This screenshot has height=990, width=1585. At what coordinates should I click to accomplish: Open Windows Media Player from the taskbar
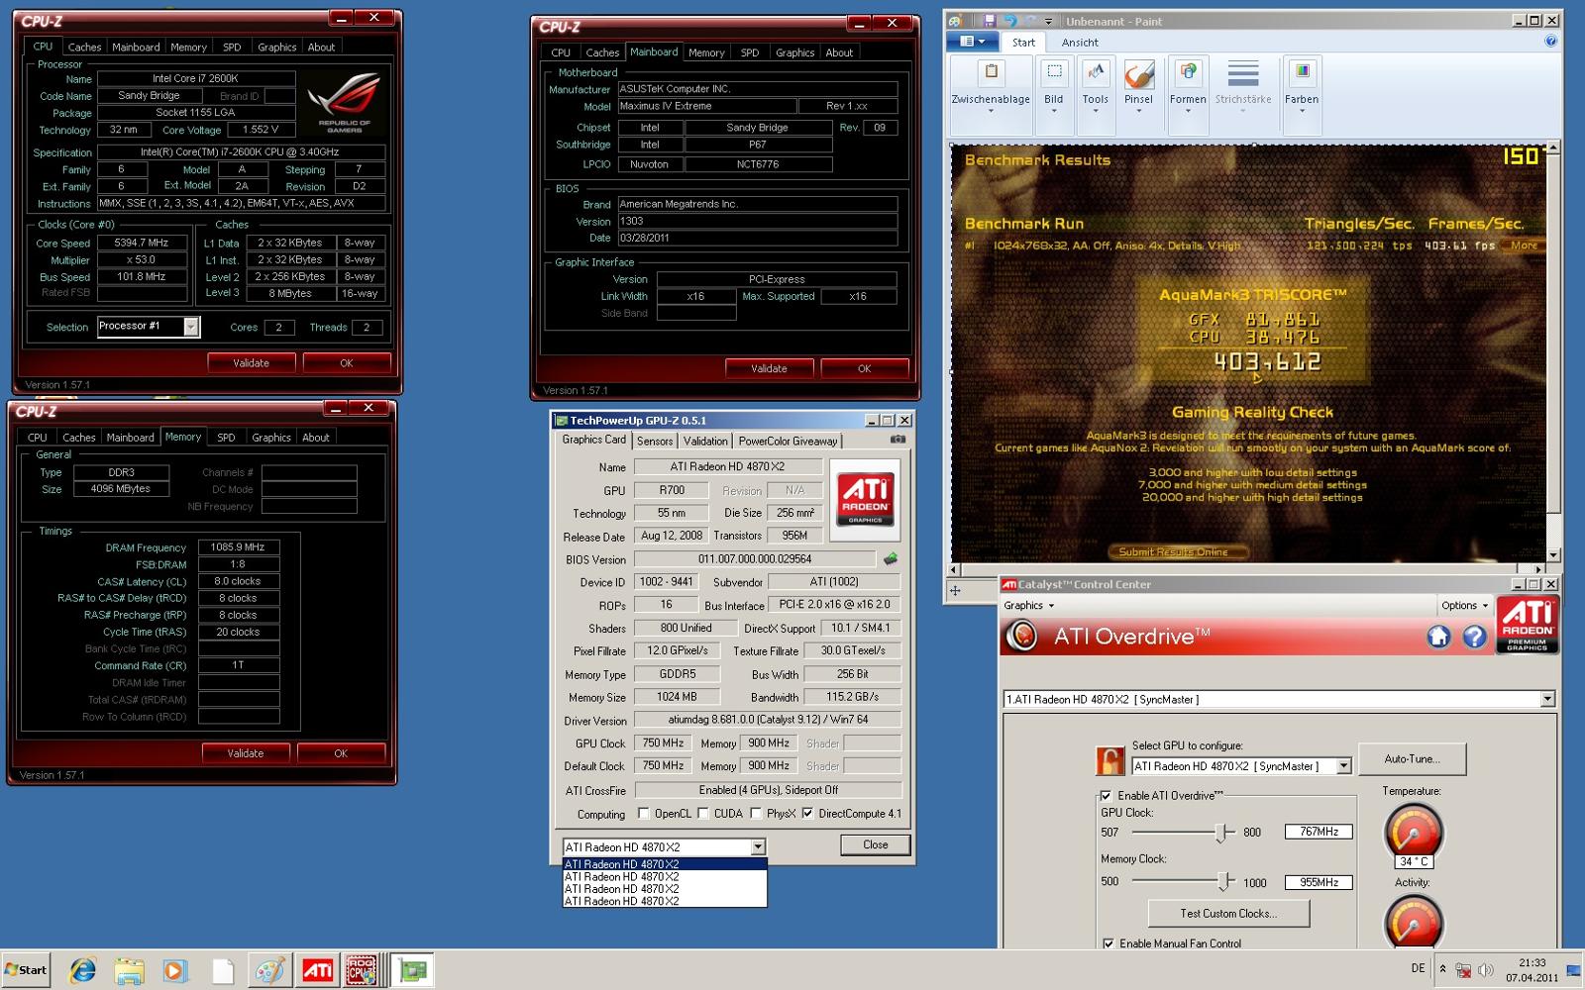pyautogui.click(x=174, y=970)
